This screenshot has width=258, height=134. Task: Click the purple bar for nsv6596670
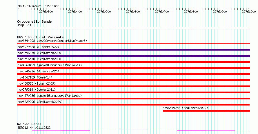(133, 56)
